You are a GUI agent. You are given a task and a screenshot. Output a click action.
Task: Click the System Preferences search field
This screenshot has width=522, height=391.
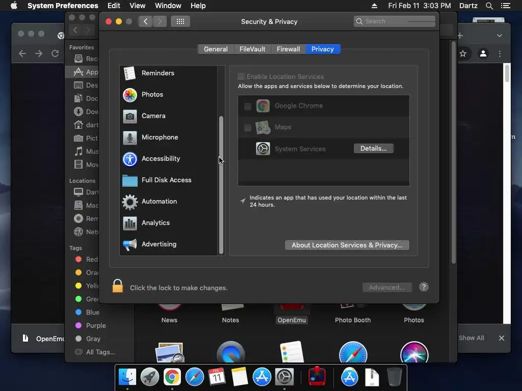[x=395, y=21]
